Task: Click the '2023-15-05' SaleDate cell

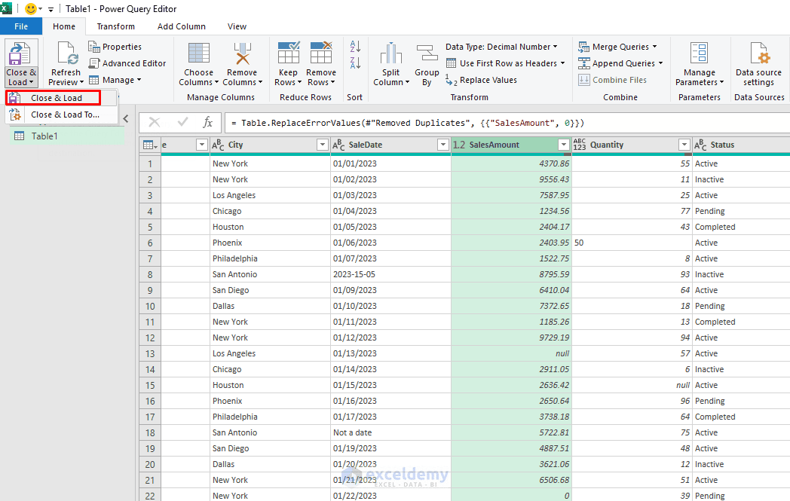Action: (x=390, y=274)
